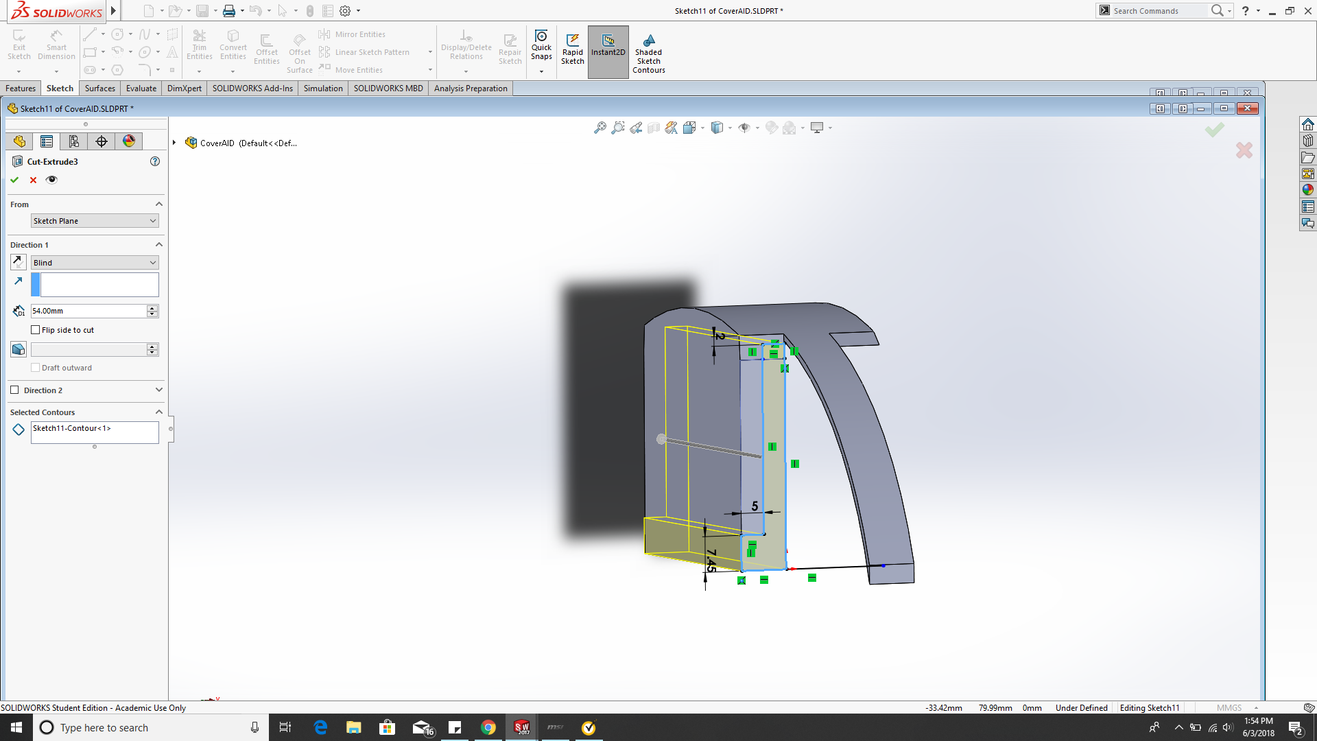Open the Blind end condition dropdown

[x=95, y=263]
